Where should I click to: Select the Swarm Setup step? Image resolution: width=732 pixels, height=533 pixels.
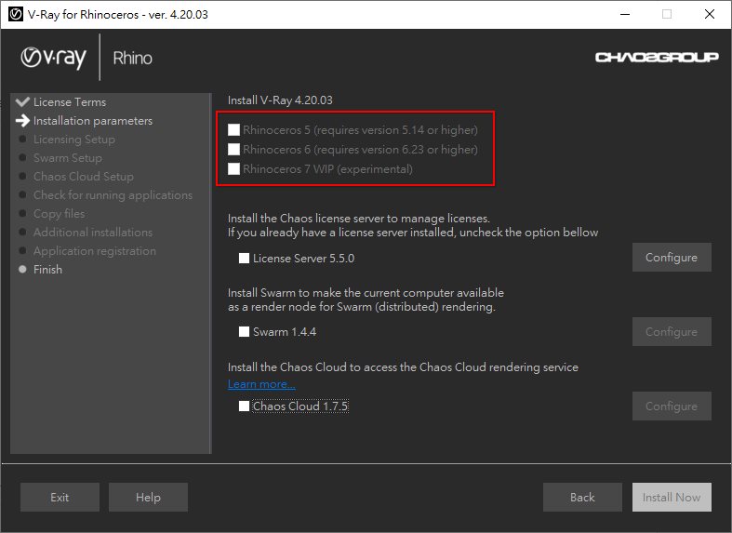[x=68, y=158]
